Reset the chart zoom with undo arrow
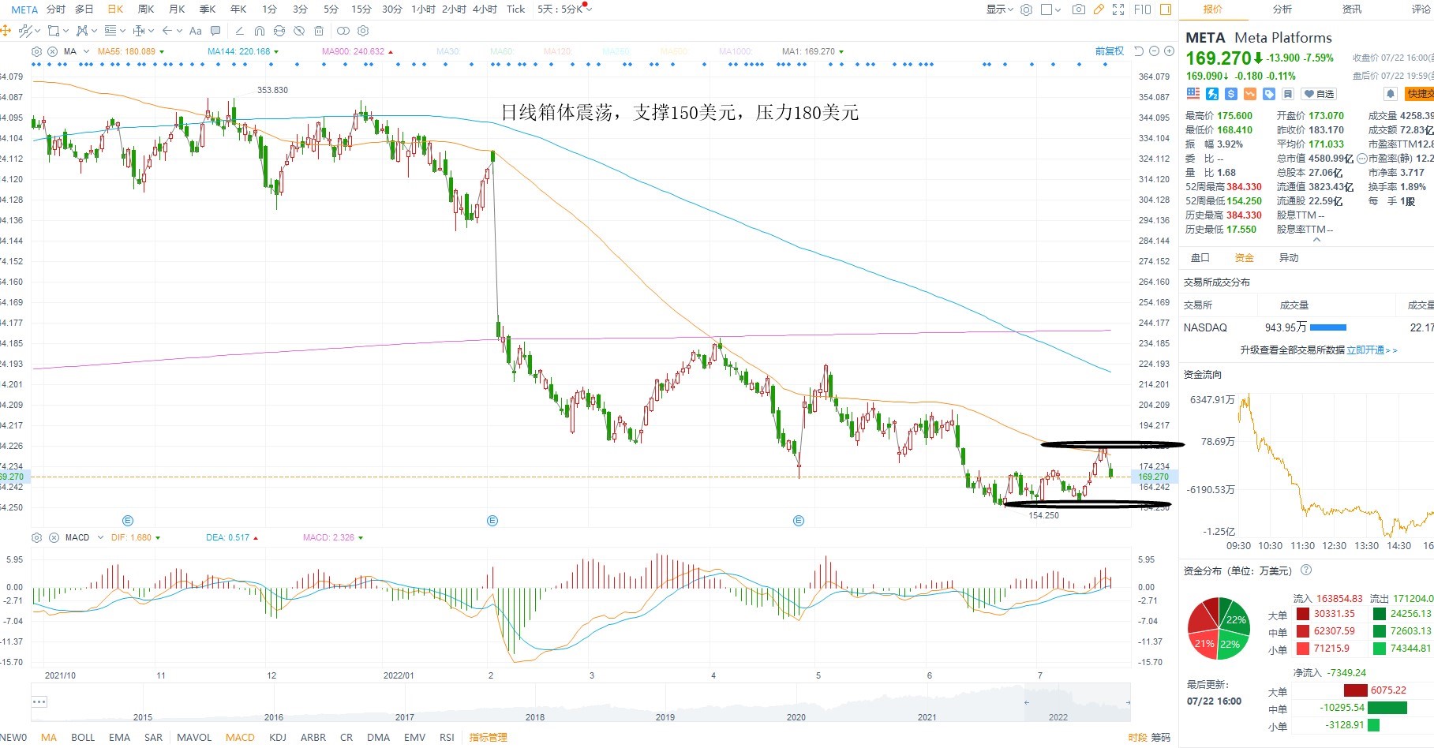 coord(1139,51)
